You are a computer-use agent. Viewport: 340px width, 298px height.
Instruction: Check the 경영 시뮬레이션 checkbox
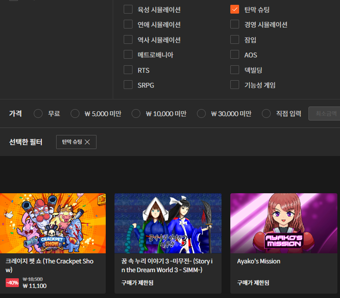[x=235, y=25]
